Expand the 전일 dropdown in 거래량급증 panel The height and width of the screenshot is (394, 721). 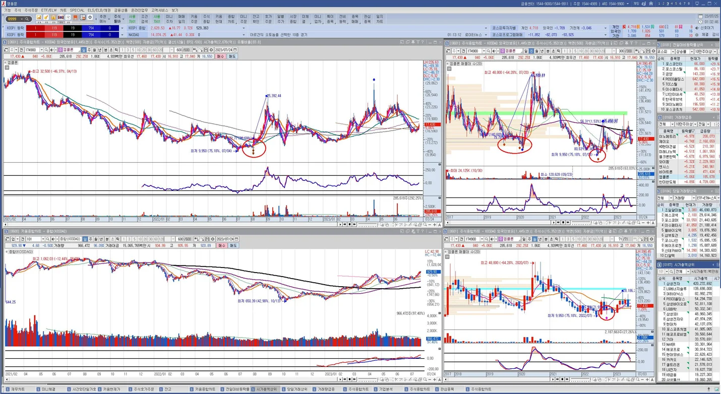tap(708, 124)
